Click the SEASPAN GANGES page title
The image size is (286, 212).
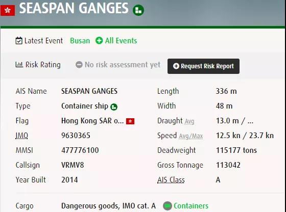(74, 8)
